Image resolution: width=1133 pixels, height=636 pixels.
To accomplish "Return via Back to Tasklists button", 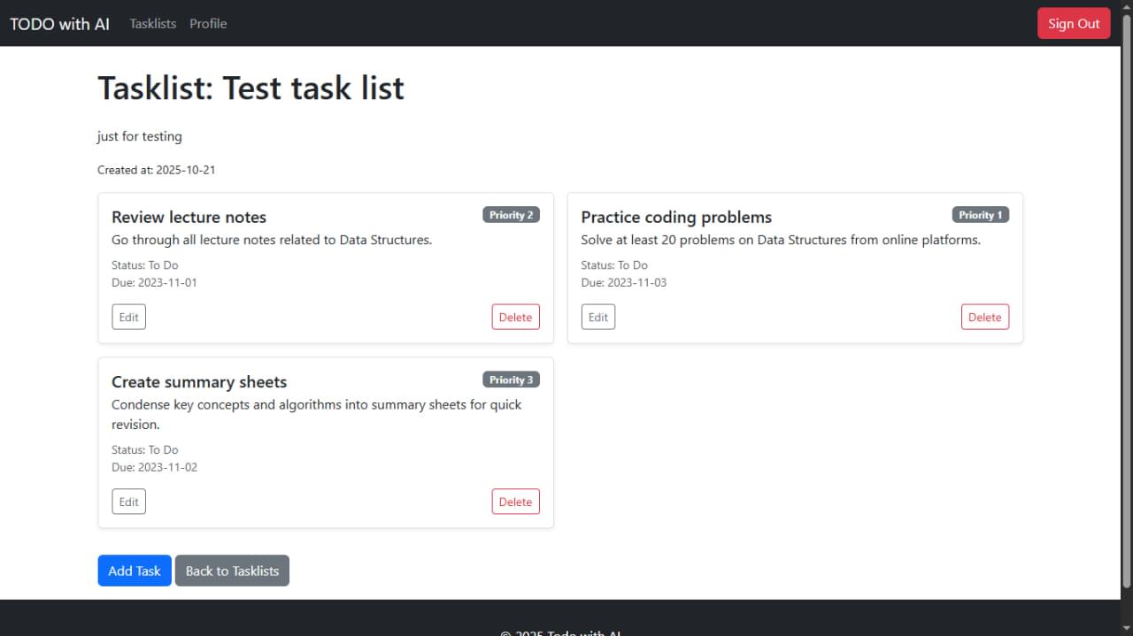I will click(232, 571).
